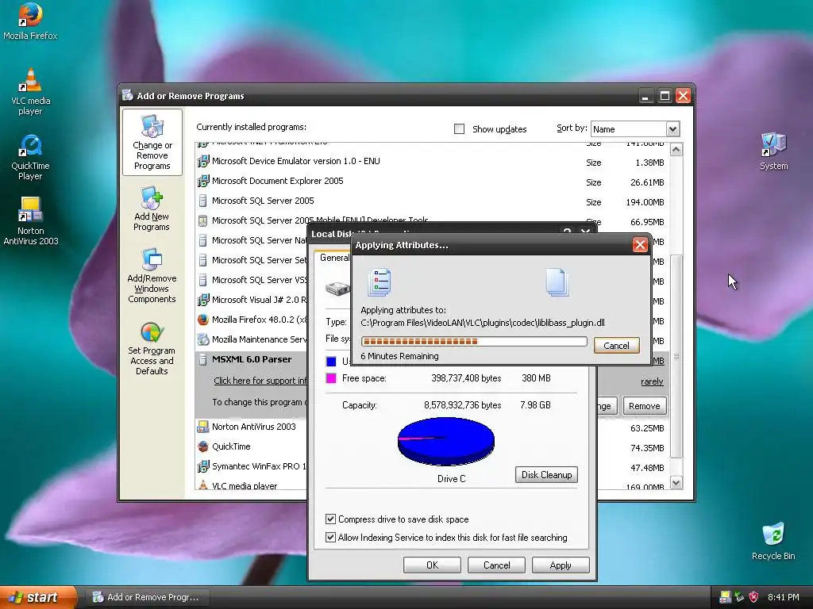Open the System desktop shortcut

click(773, 151)
